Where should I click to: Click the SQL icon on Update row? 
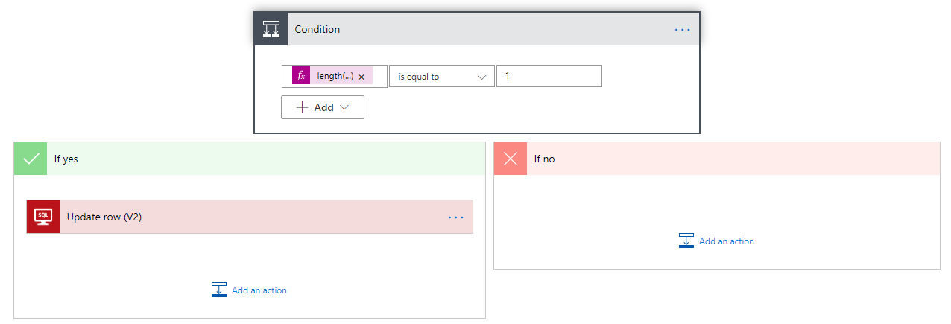coord(43,217)
